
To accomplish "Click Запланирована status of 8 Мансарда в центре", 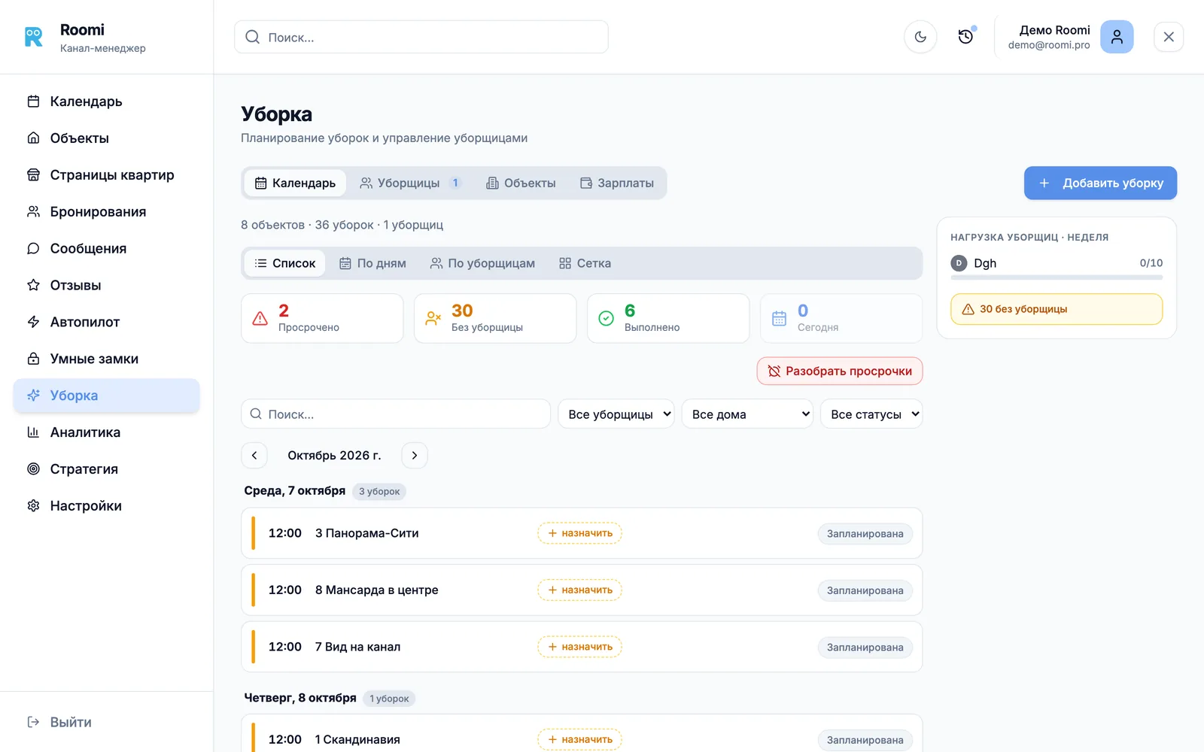I will pyautogui.click(x=865, y=590).
